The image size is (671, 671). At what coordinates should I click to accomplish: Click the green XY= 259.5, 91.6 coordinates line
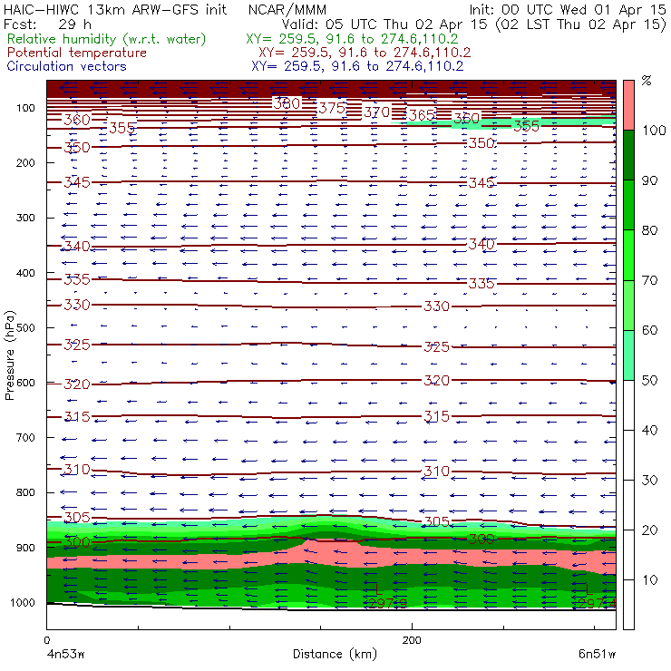pos(352,39)
